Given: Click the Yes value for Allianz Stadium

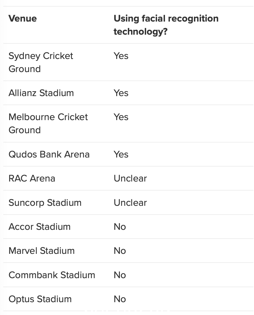Looking at the screenshot, I should [121, 93].
